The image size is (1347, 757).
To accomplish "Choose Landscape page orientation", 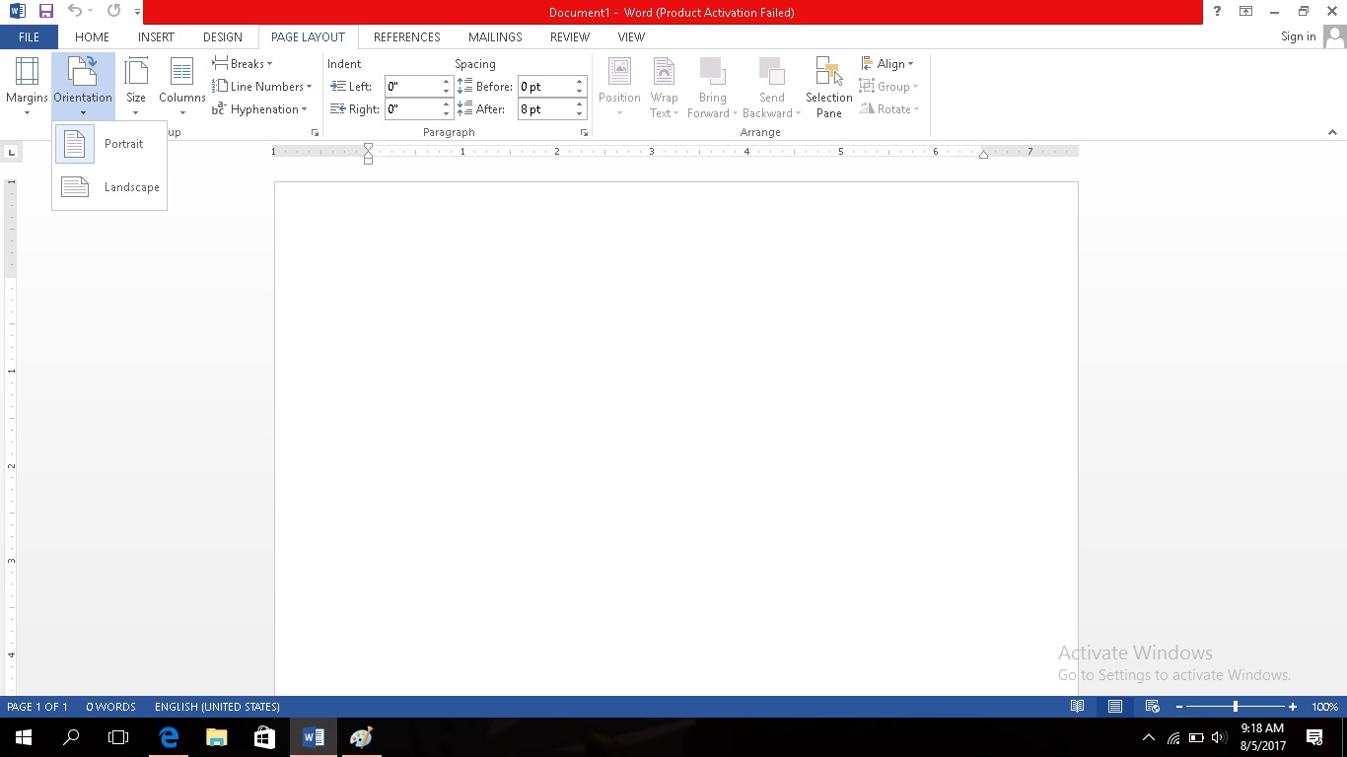I will coord(109,187).
